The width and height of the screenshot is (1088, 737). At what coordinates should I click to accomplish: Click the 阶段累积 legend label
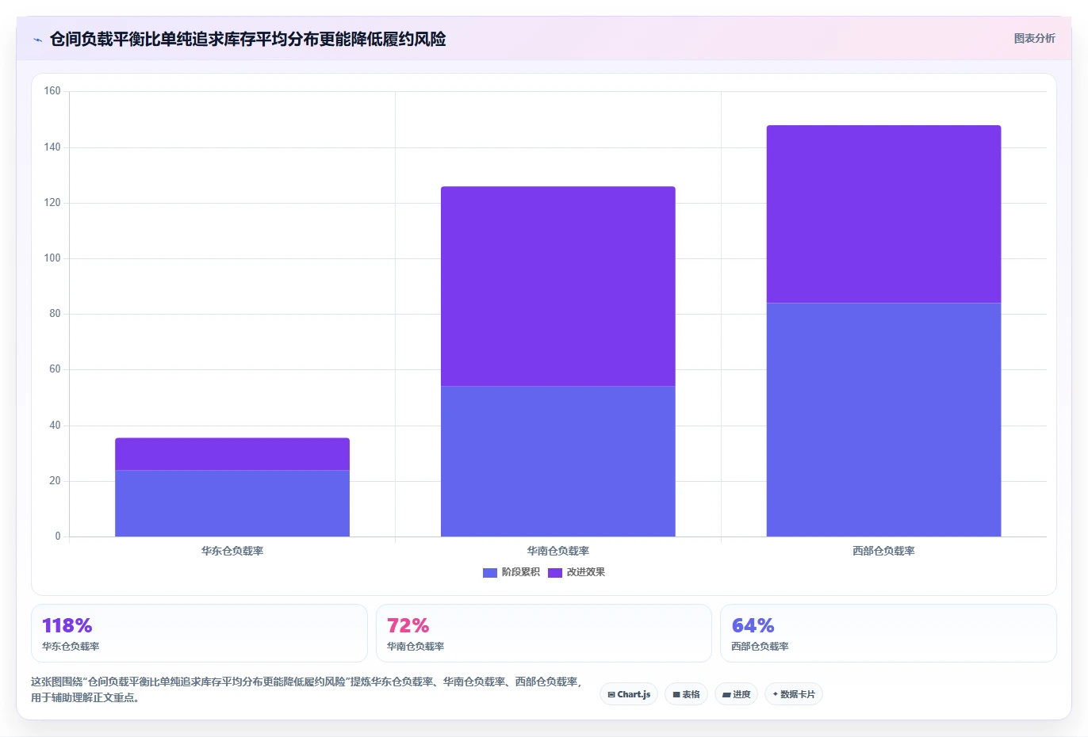pyautogui.click(x=521, y=572)
